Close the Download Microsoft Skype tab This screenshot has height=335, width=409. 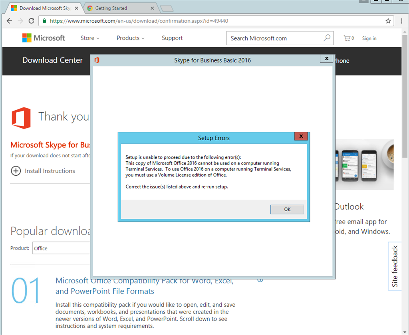point(76,8)
